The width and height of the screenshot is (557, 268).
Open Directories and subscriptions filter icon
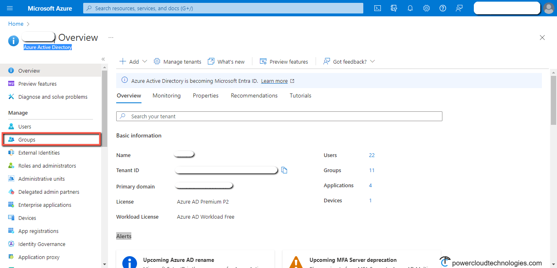394,8
